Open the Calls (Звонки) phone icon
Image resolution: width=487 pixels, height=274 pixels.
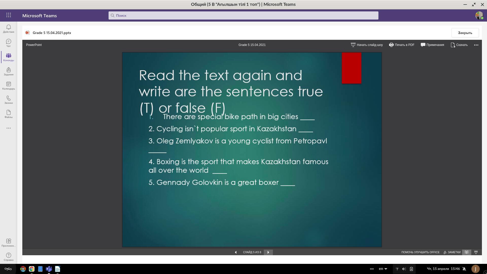[x=8, y=100]
